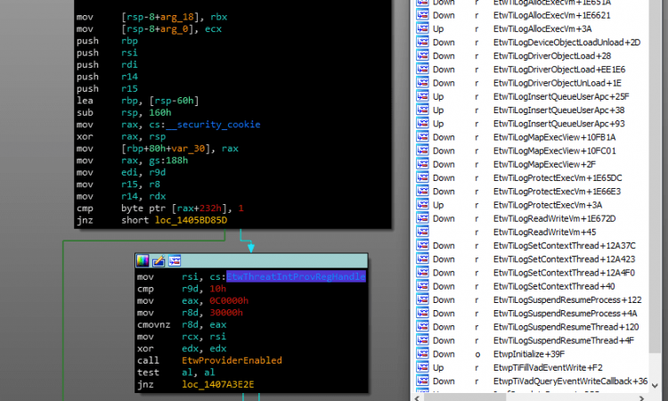Click the highlighted EtwThreatIntProvRegHandle symbol
The width and height of the screenshot is (668, 401).
click(x=296, y=276)
